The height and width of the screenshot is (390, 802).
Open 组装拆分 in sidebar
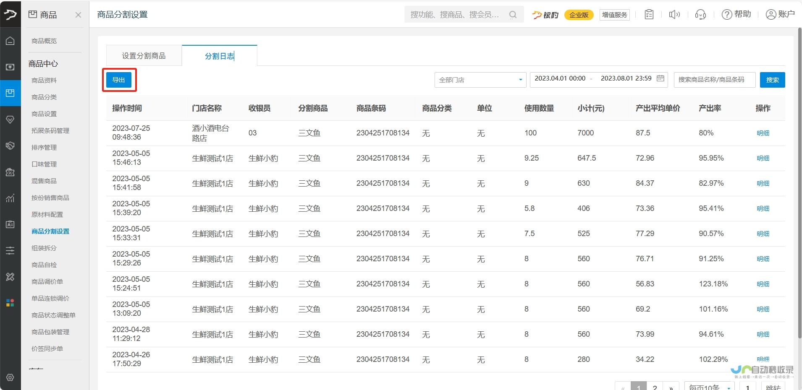[44, 248]
